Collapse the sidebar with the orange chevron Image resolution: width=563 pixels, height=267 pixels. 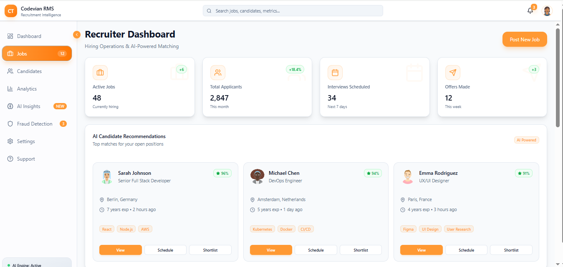coord(77,35)
